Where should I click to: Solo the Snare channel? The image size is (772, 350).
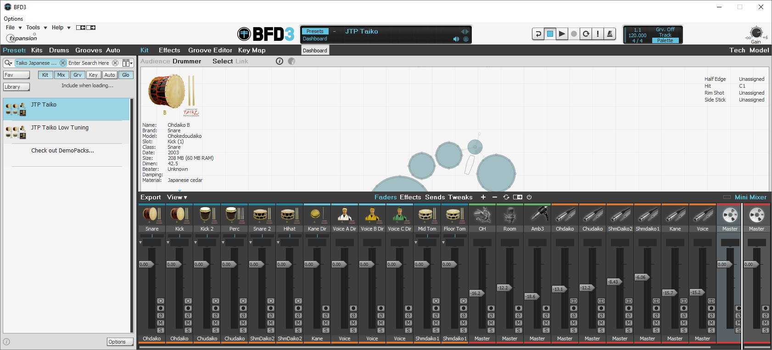tap(161, 330)
